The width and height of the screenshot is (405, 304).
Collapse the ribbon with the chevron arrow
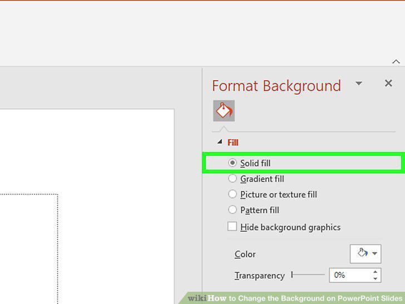[396, 62]
